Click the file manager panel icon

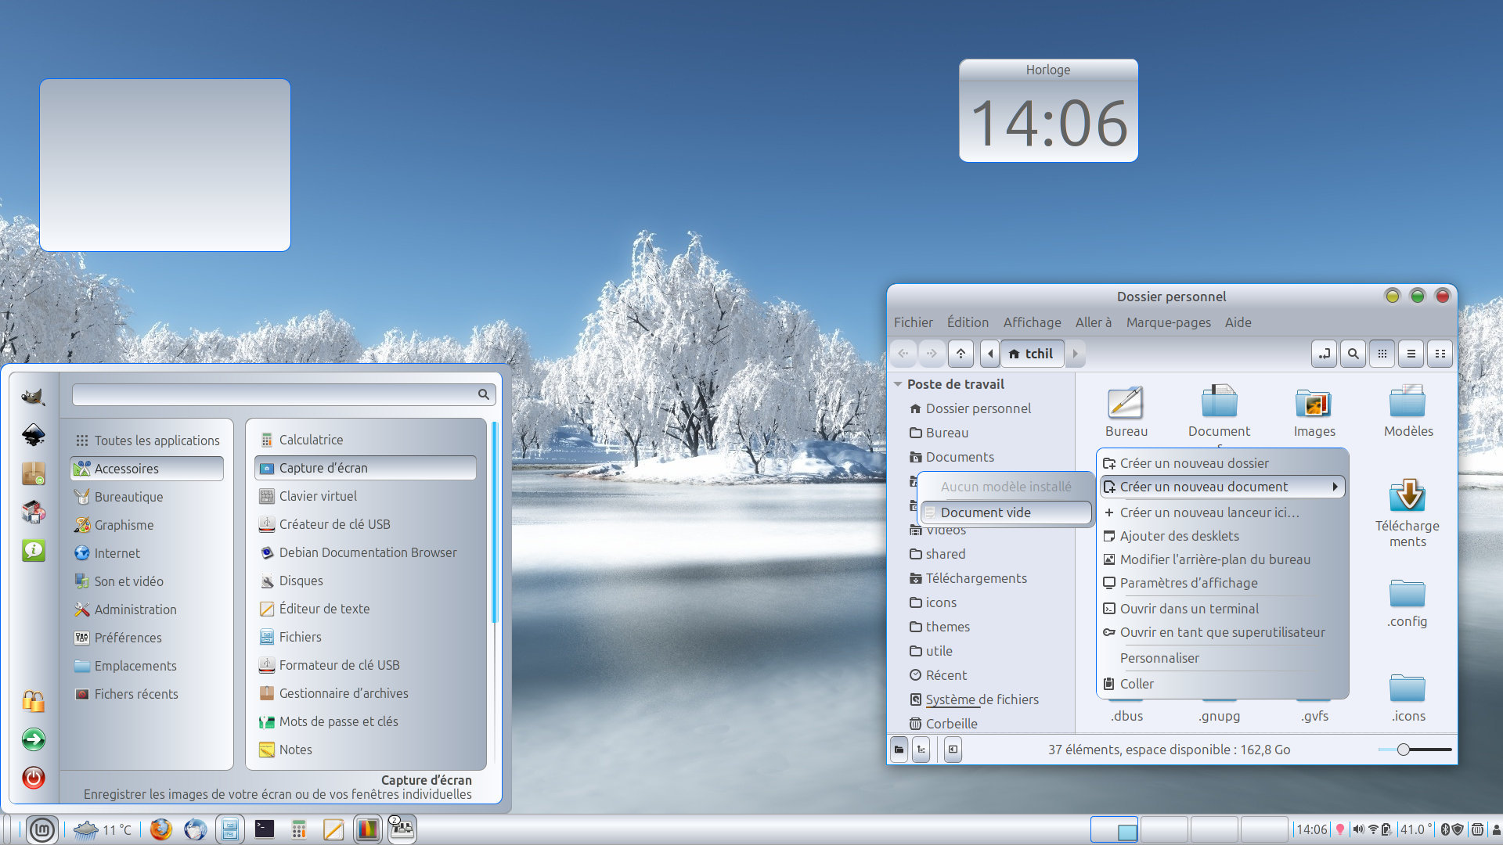click(x=230, y=829)
